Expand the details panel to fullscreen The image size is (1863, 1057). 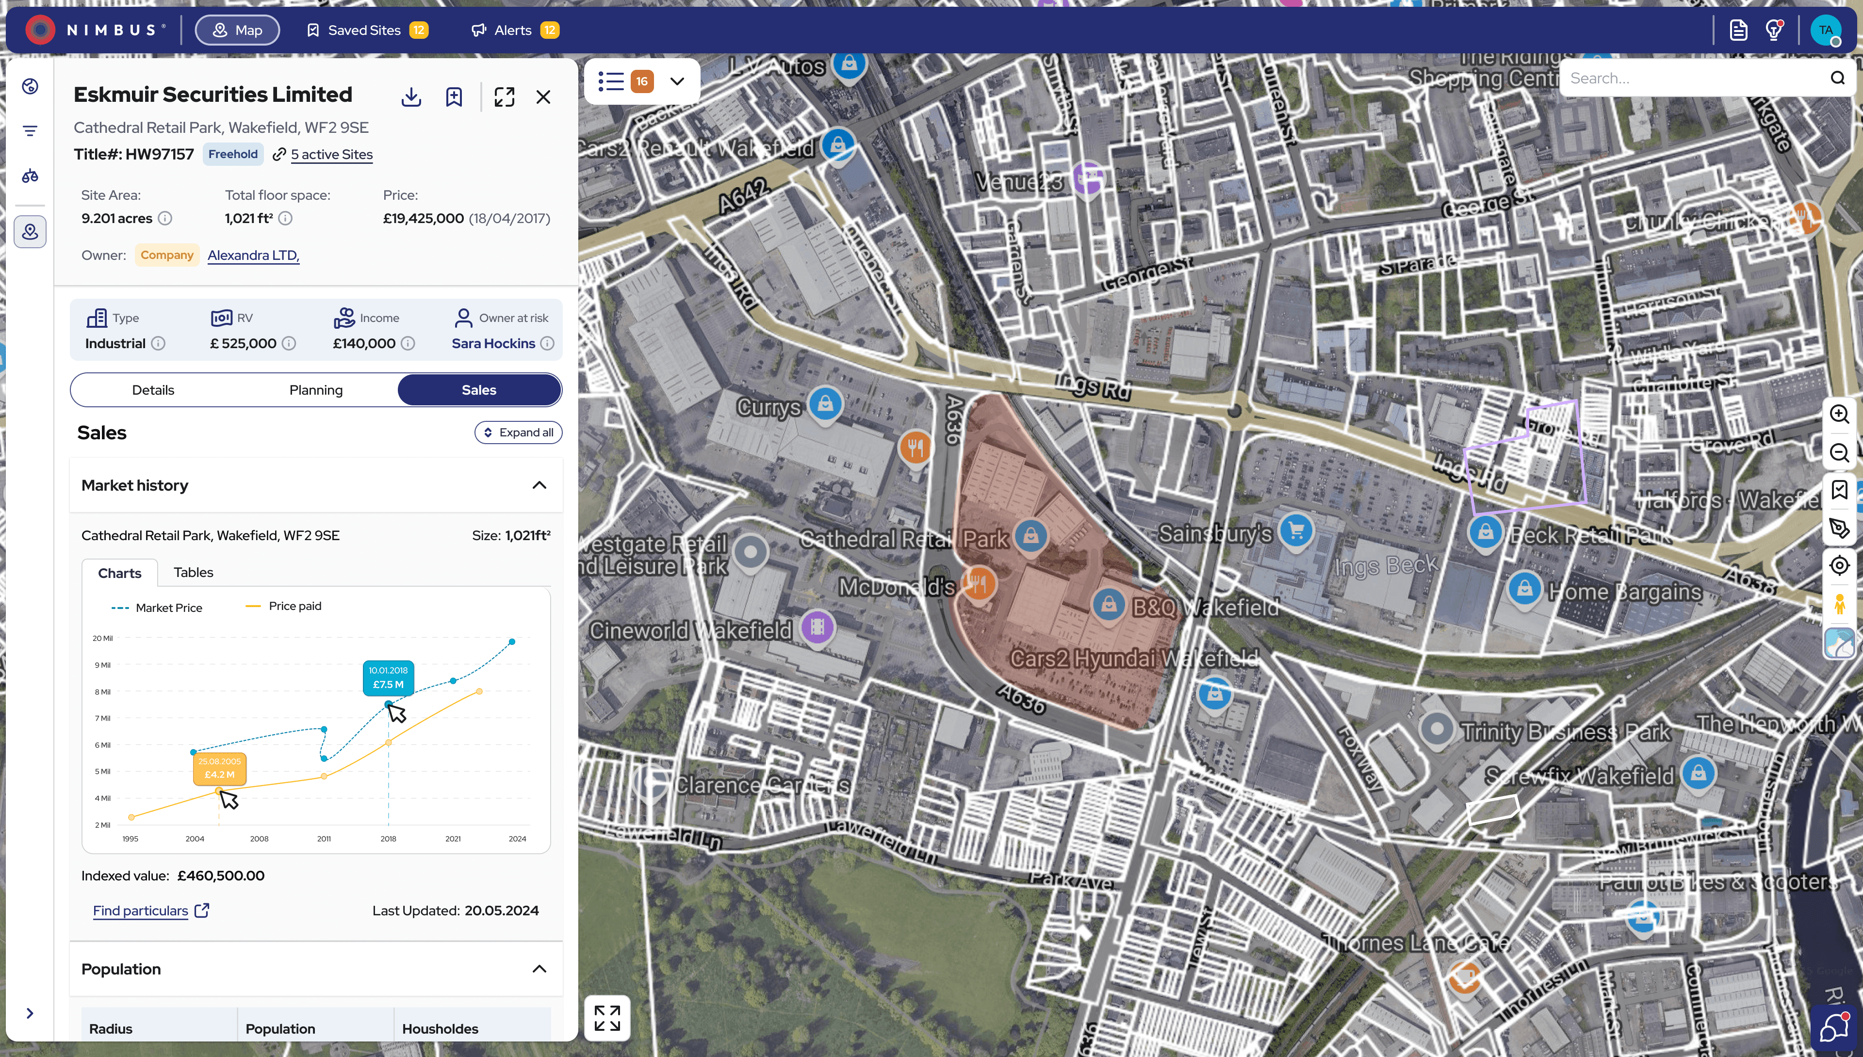point(504,96)
